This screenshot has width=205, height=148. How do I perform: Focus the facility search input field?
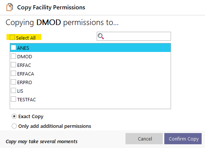tap(134, 36)
